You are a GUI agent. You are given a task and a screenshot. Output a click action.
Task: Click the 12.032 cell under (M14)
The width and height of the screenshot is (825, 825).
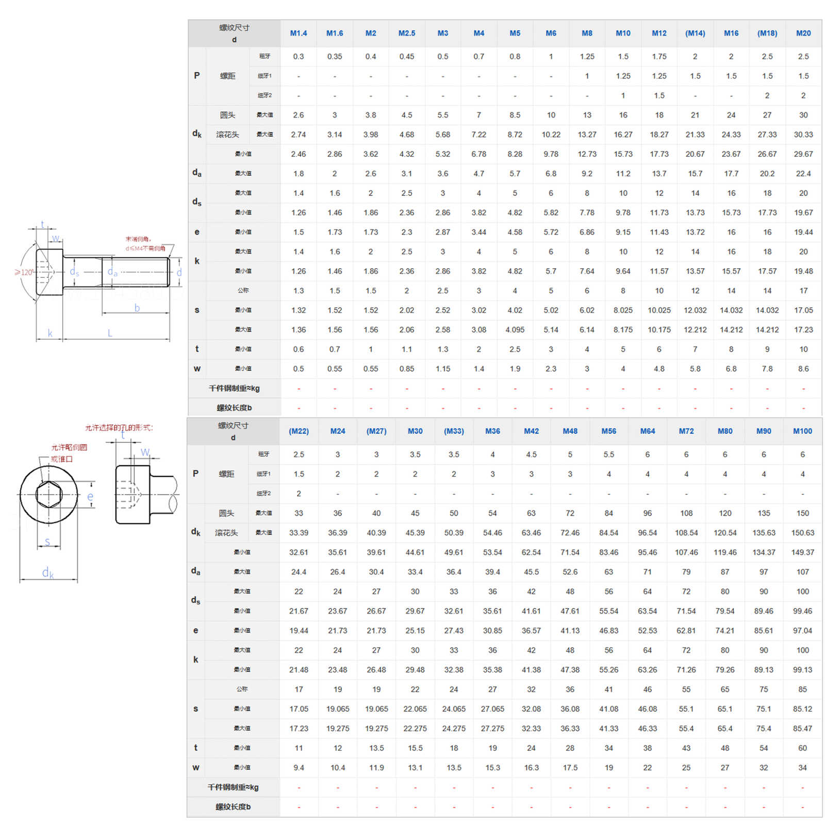(695, 310)
